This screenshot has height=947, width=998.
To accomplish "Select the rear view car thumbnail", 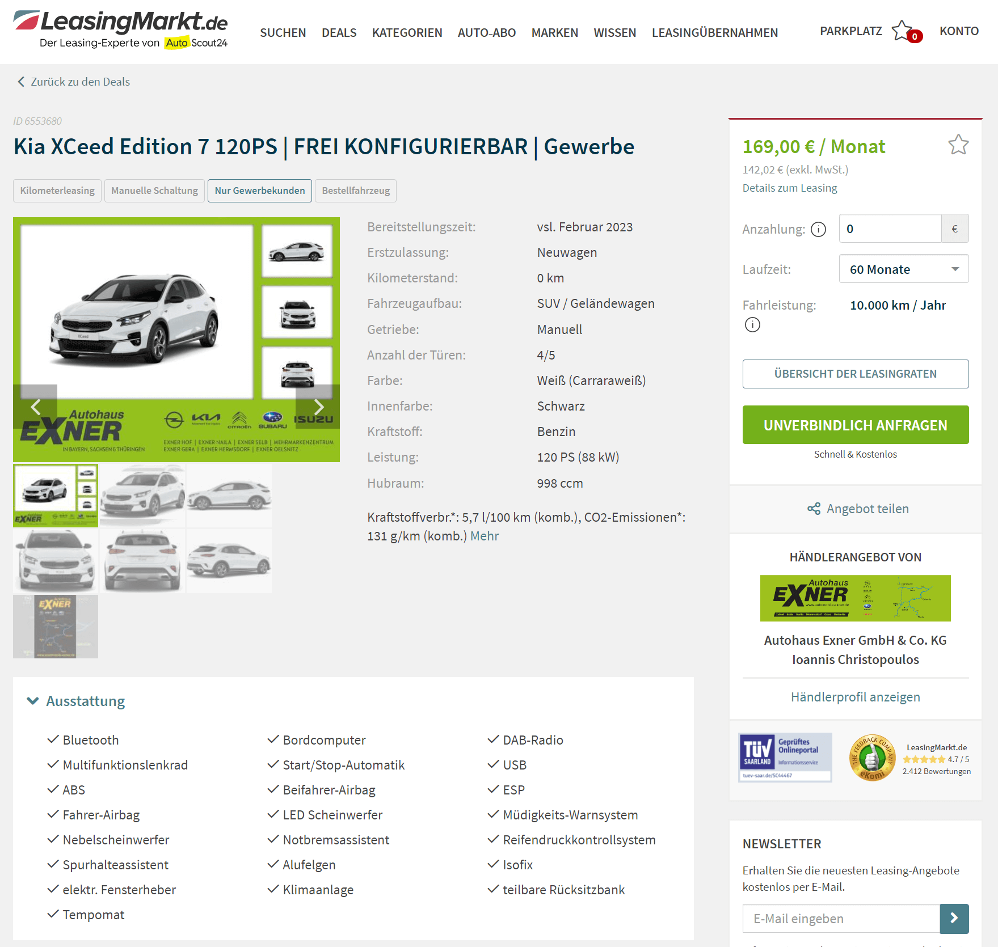I will pos(142,561).
